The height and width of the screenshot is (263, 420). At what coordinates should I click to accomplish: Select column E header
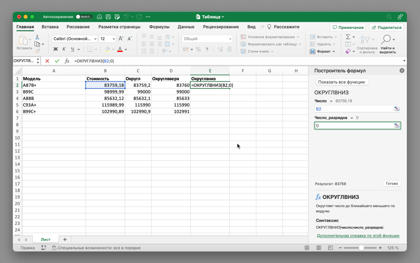tap(210, 71)
